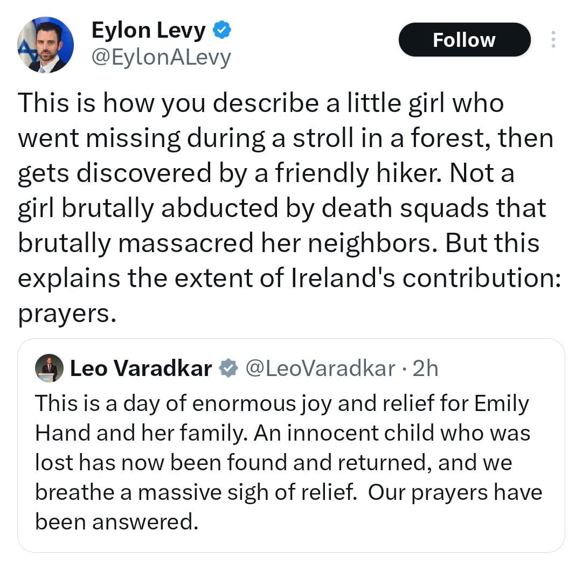Click the Eylon Levy display name

coord(149,30)
